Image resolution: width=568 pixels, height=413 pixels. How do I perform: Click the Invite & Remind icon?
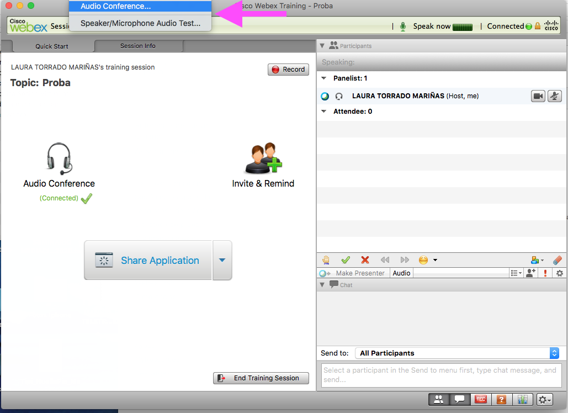click(x=263, y=158)
